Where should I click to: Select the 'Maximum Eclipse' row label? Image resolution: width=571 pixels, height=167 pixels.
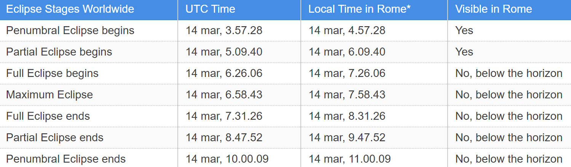(x=49, y=94)
